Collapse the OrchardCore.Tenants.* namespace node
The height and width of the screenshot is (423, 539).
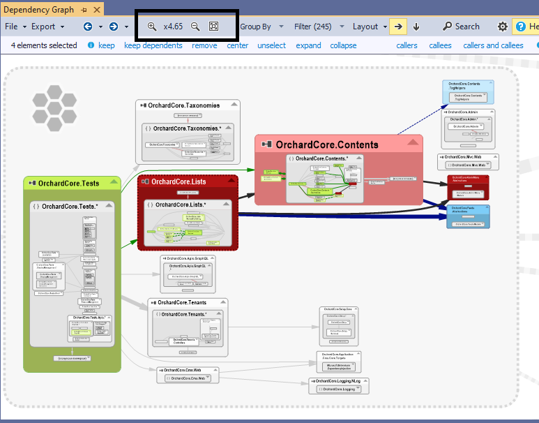pyautogui.click(x=219, y=313)
